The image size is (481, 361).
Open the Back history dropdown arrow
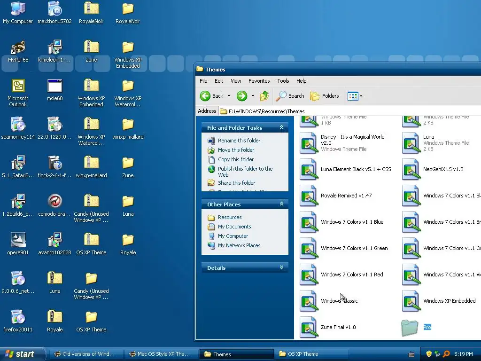pos(229,96)
